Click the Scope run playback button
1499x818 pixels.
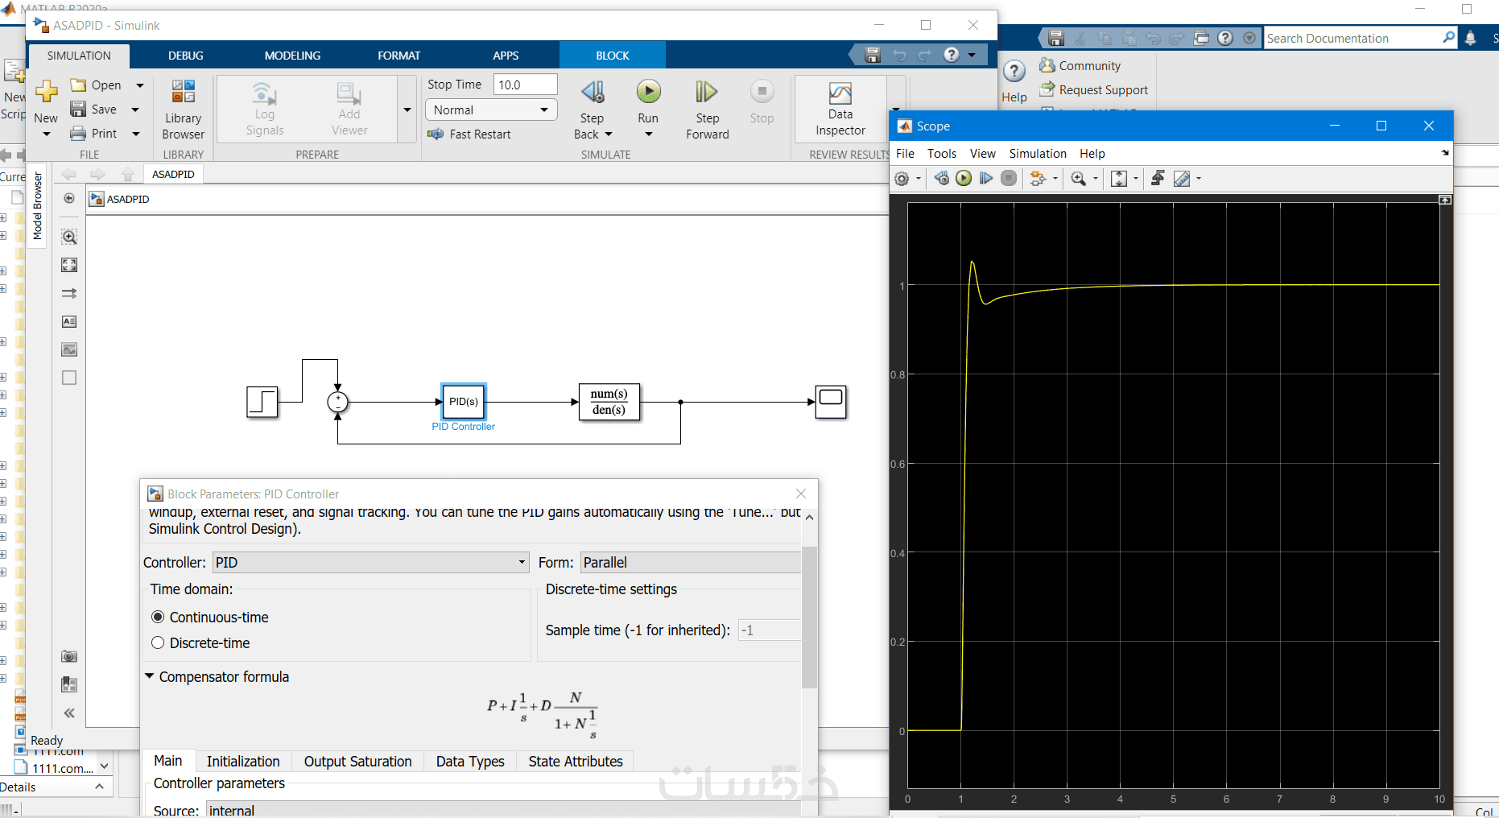click(964, 179)
